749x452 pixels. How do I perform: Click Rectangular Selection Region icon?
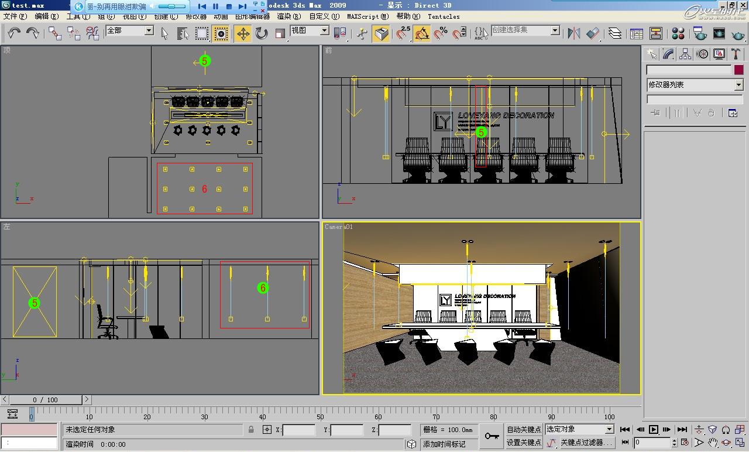pos(202,33)
